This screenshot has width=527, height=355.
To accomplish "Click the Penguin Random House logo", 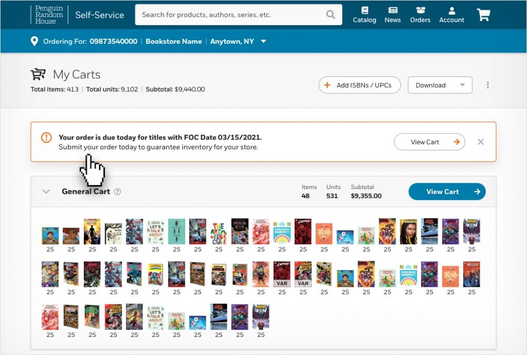I will (49, 15).
